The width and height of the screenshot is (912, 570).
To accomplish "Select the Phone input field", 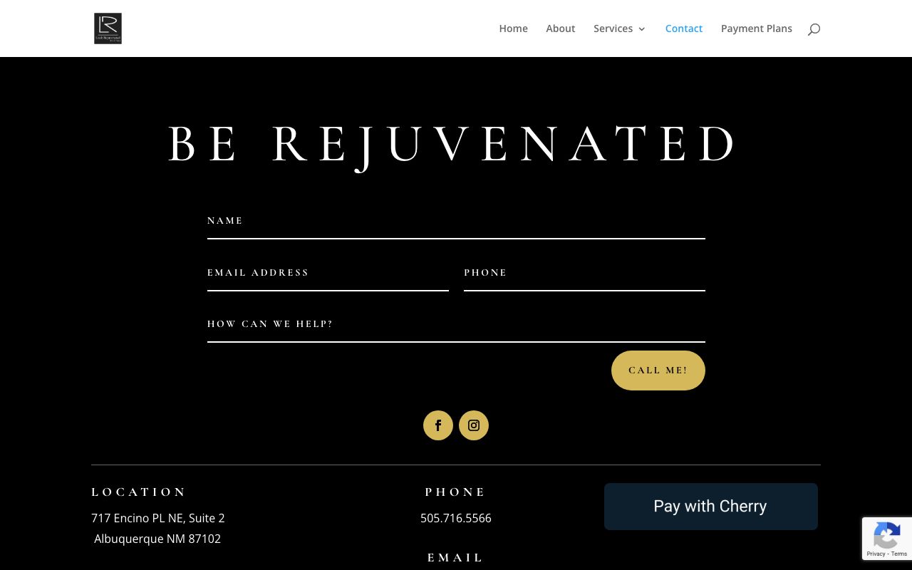I will pyautogui.click(x=584, y=279).
